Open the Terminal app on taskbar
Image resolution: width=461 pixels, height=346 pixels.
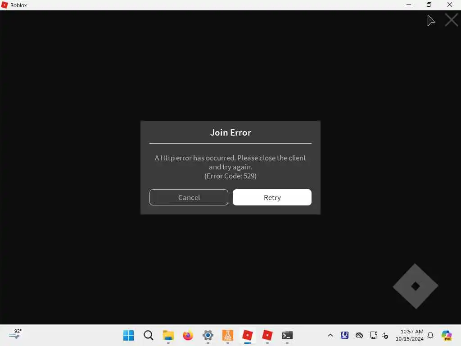tap(287, 335)
